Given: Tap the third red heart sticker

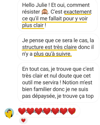Looking at the screenshot, I should 38,111.
